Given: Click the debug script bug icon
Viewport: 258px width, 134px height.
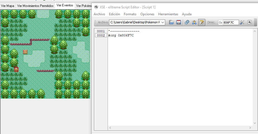Looking at the screenshot, I should 194,22.
